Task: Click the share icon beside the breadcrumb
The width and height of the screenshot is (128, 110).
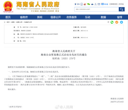Action: (x=108, y=22)
